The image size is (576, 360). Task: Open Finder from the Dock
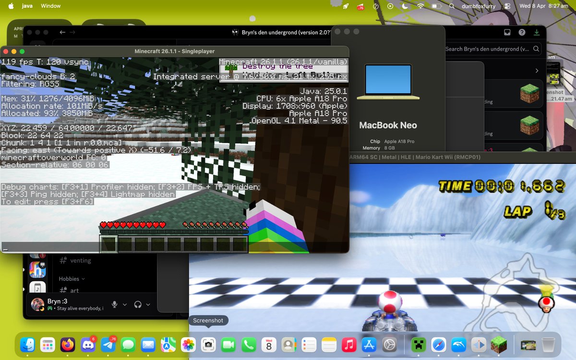(27, 344)
